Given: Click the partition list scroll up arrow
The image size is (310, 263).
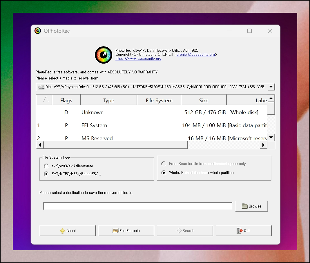Looking at the screenshot, I should coord(271,98).
